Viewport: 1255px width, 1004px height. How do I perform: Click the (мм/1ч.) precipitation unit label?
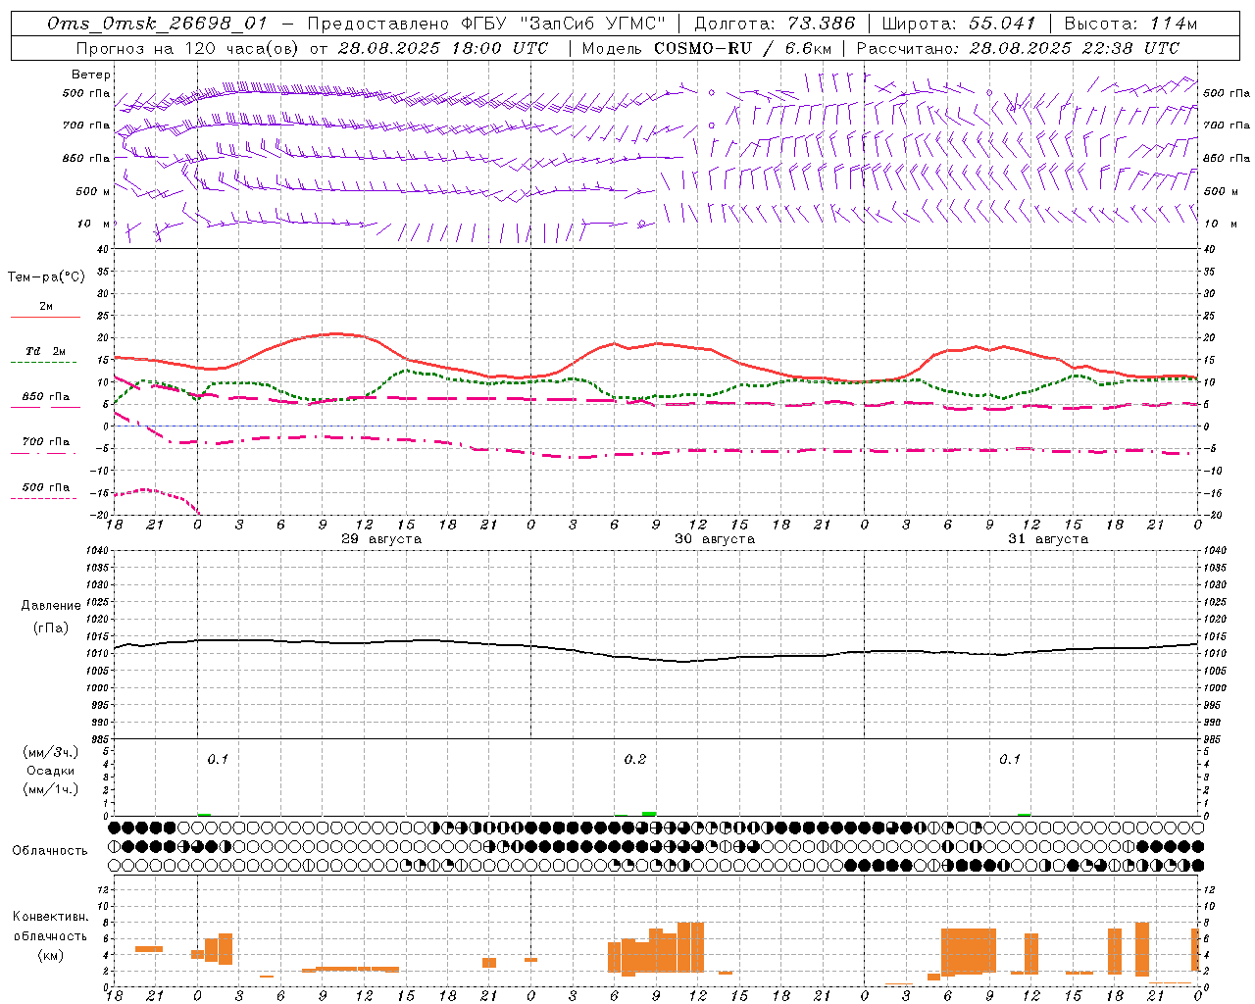tap(51, 789)
